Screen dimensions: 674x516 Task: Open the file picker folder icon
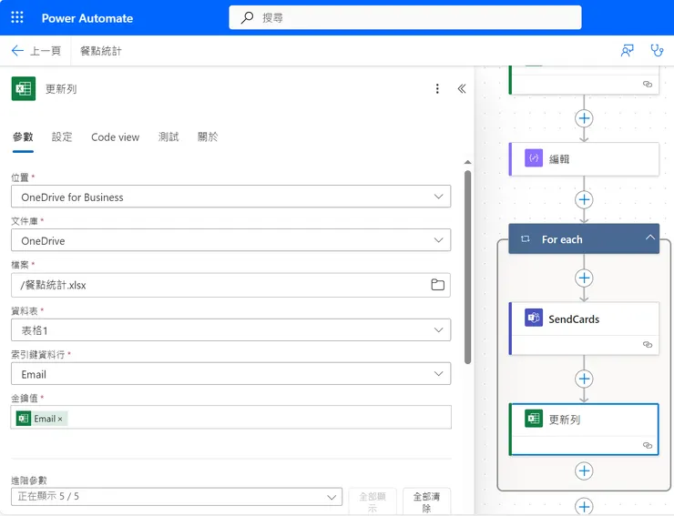pyautogui.click(x=437, y=285)
